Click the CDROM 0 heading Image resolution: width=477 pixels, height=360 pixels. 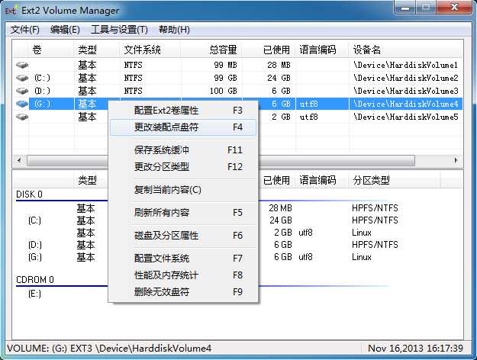click(35, 280)
